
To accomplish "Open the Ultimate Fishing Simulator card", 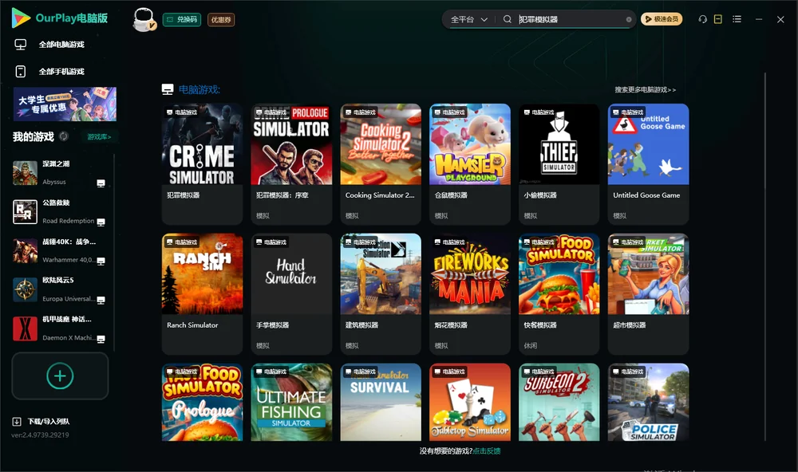I will (x=291, y=402).
